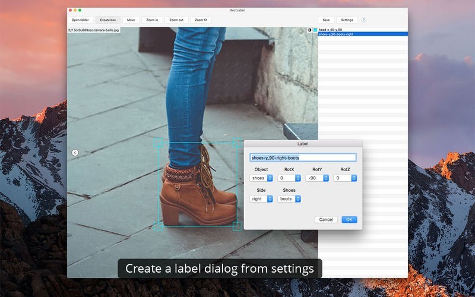Toggle the contrast half-circle icon
The image size is (475, 297).
pos(309,30)
